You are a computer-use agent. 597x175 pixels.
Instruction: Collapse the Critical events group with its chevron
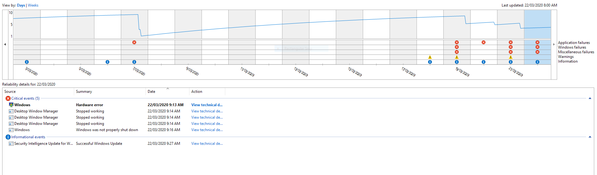point(590,98)
